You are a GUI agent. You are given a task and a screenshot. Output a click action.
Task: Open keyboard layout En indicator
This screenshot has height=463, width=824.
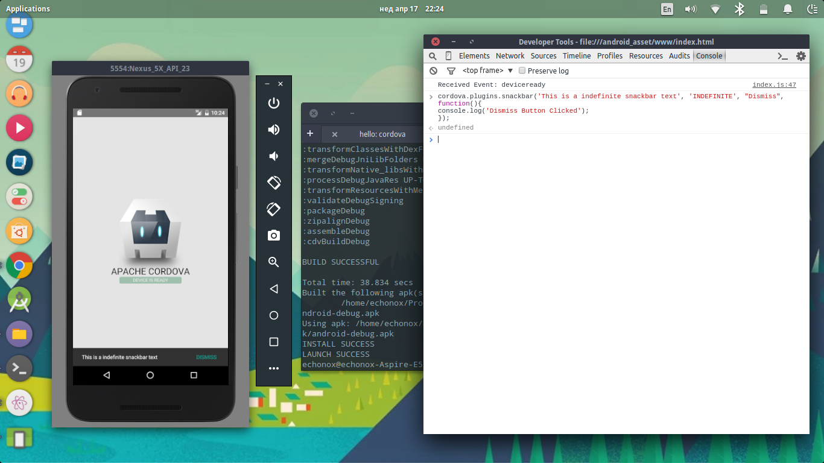[x=667, y=8]
